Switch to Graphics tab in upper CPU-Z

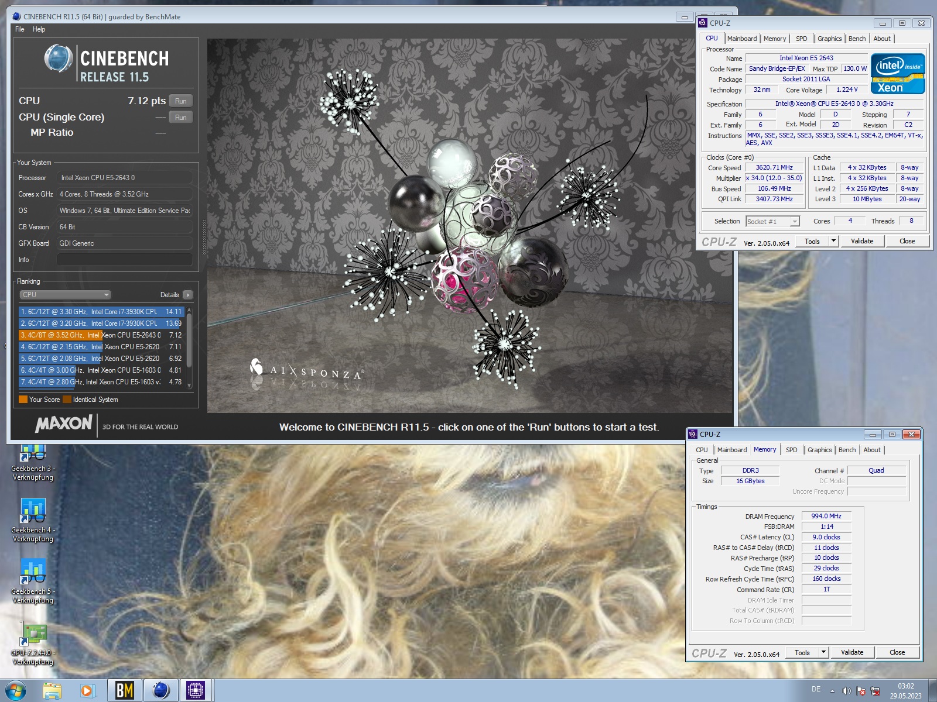[x=829, y=39]
